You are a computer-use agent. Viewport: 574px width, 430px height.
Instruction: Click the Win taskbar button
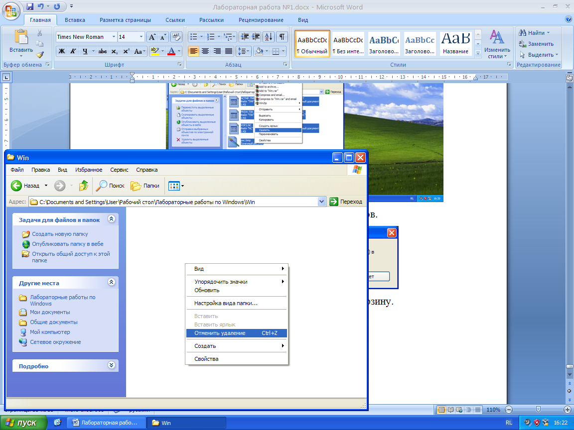click(186, 423)
